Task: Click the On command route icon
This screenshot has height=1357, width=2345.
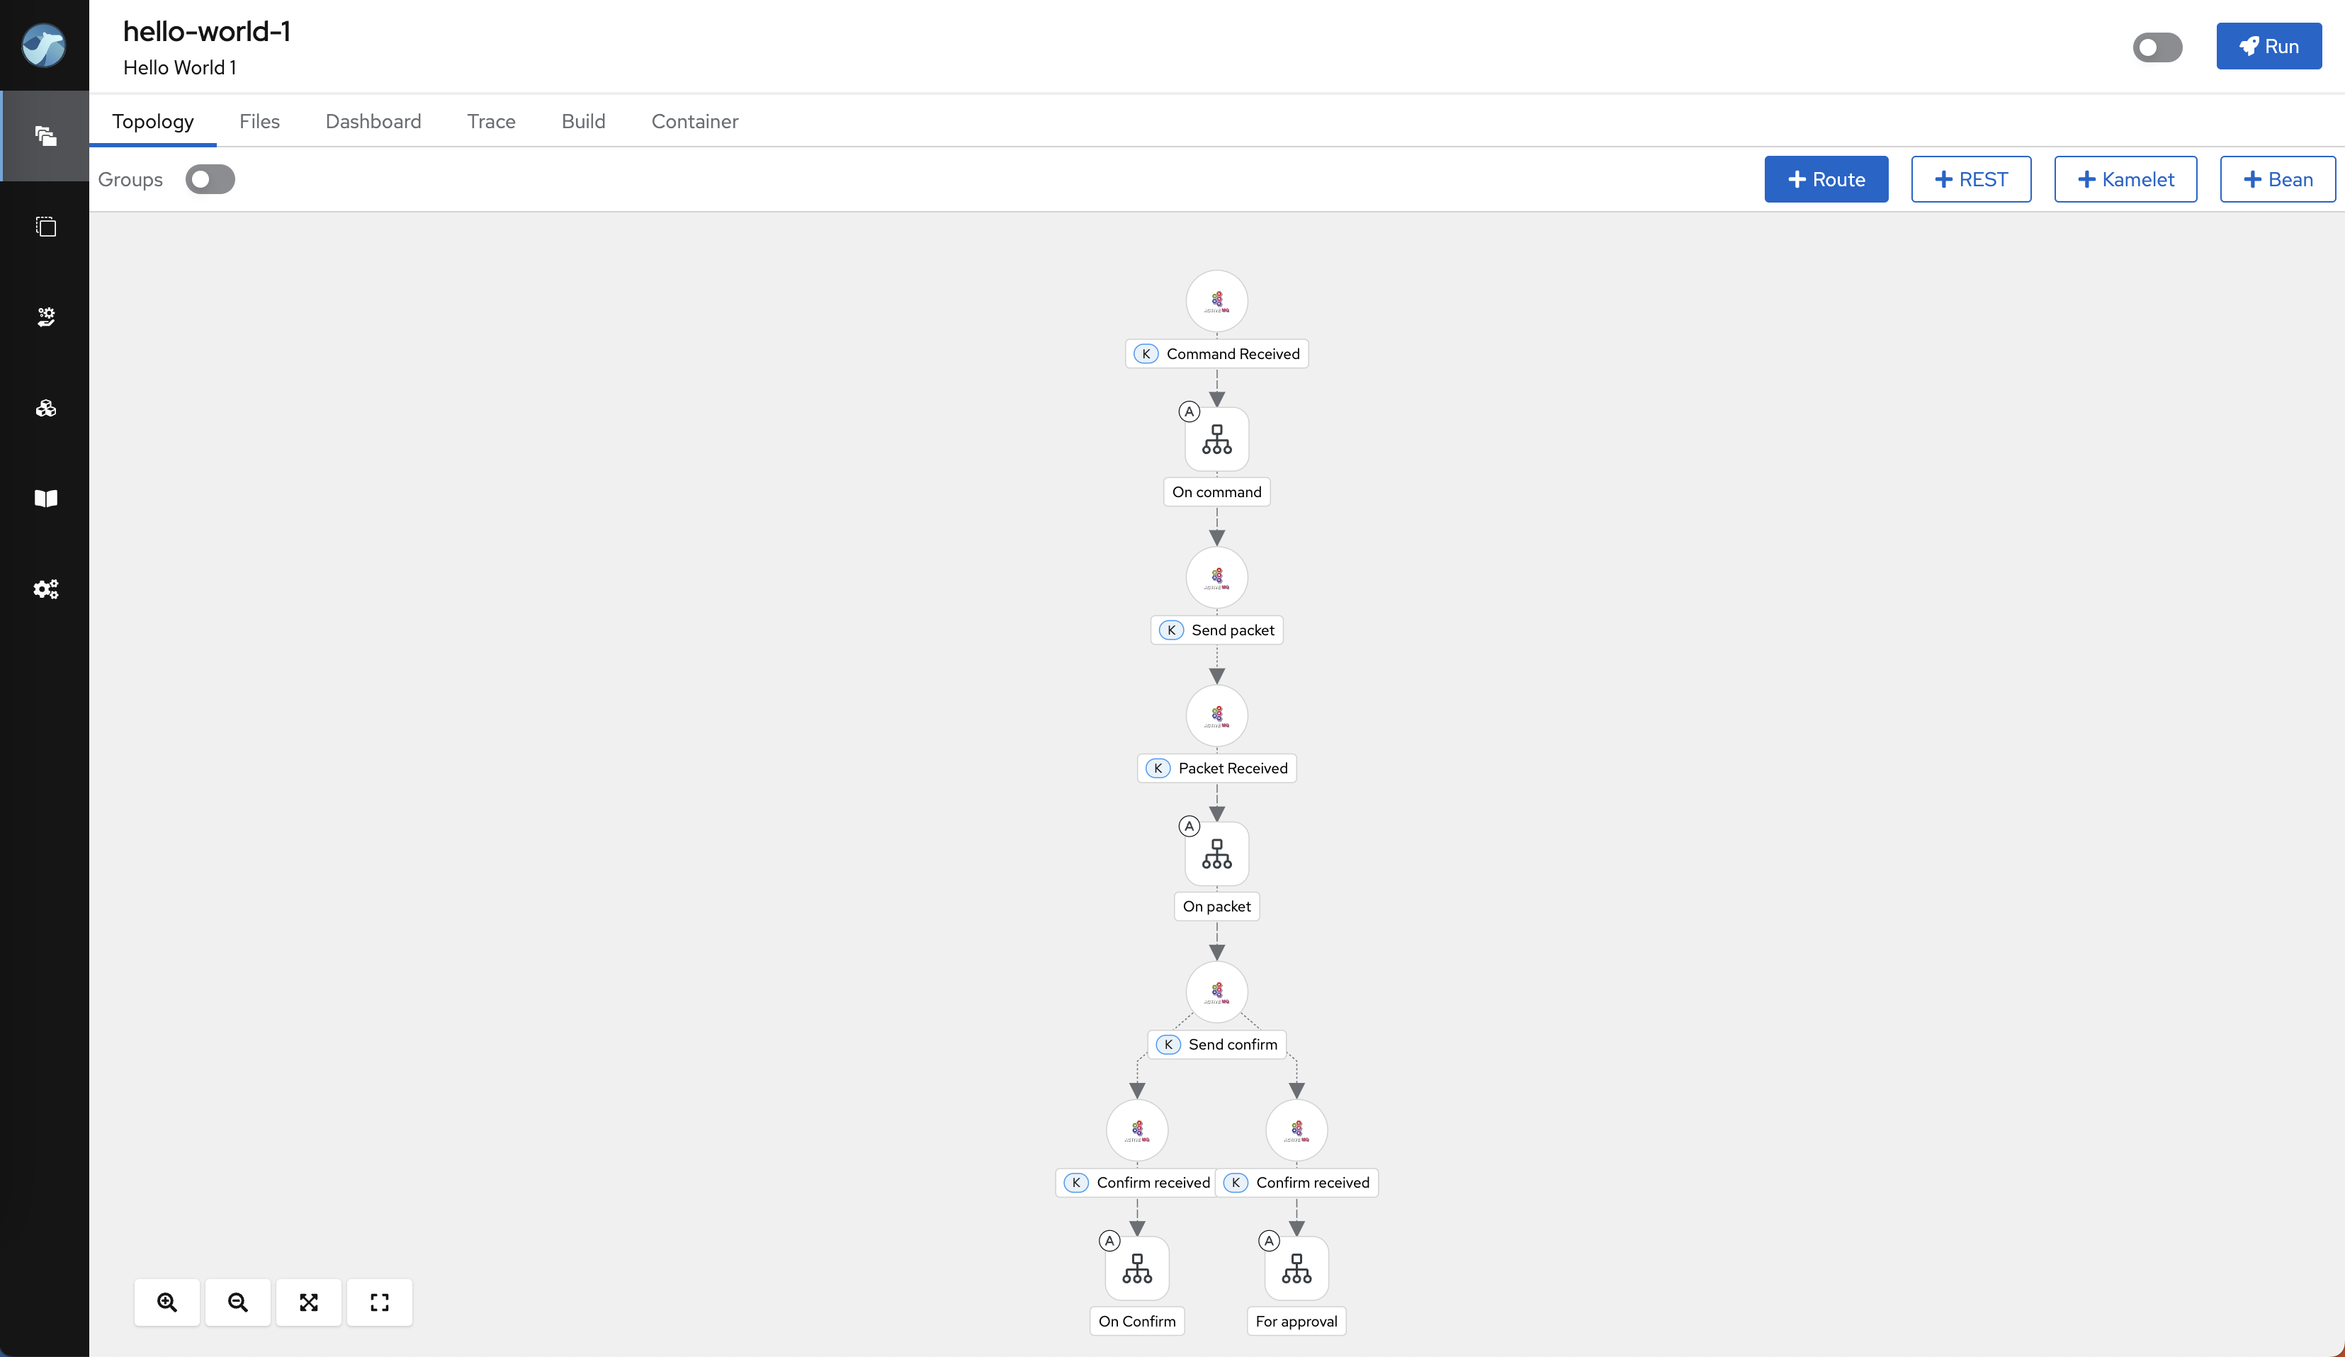Action: 1216,439
